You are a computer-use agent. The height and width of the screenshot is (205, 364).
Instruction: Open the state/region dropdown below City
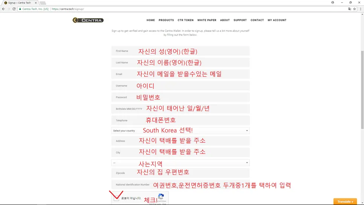(x=180, y=163)
